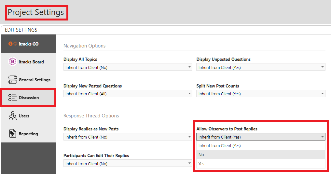331x174 pixels.
Task: Expand Display Replies as New Posts dropdown
Action: [x=128, y=137]
